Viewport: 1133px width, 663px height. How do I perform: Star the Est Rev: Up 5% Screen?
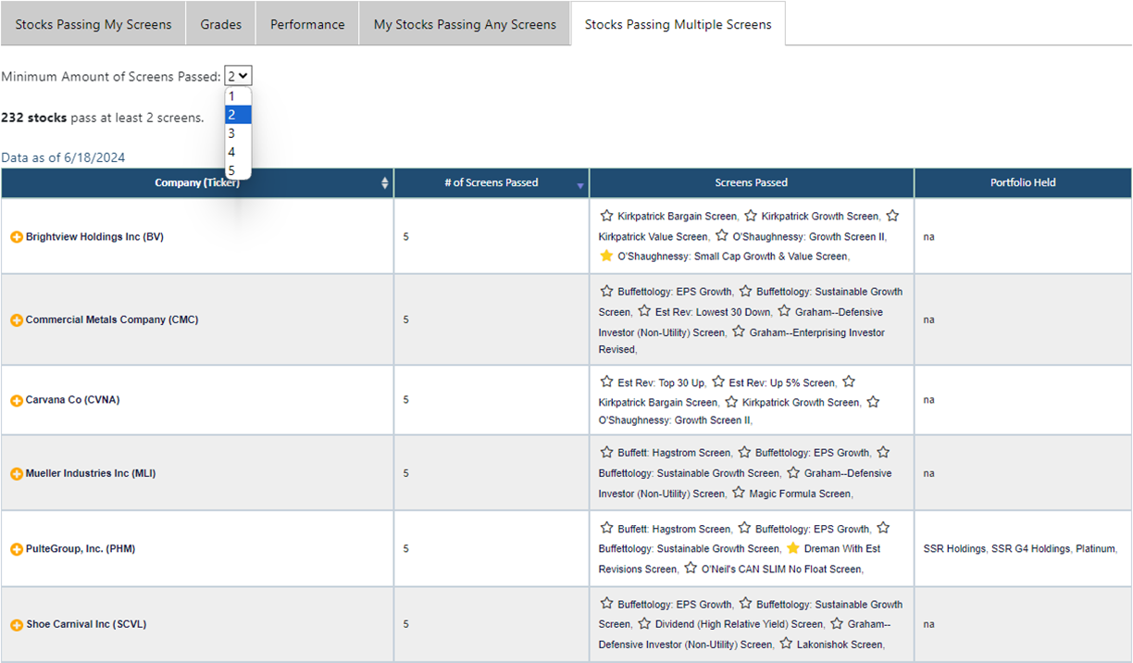(x=718, y=382)
